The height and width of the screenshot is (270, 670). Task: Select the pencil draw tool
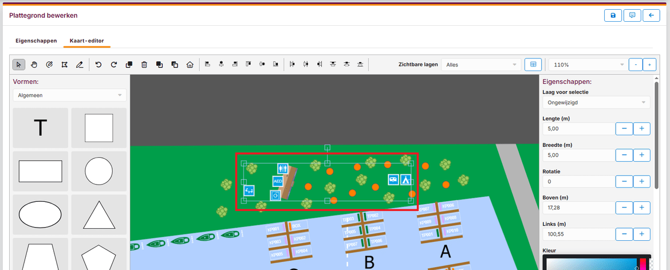[80, 65]
